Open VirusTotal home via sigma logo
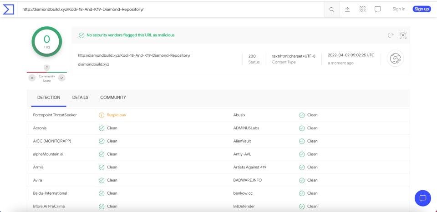 pyautogui.click(x=8, y=9)
